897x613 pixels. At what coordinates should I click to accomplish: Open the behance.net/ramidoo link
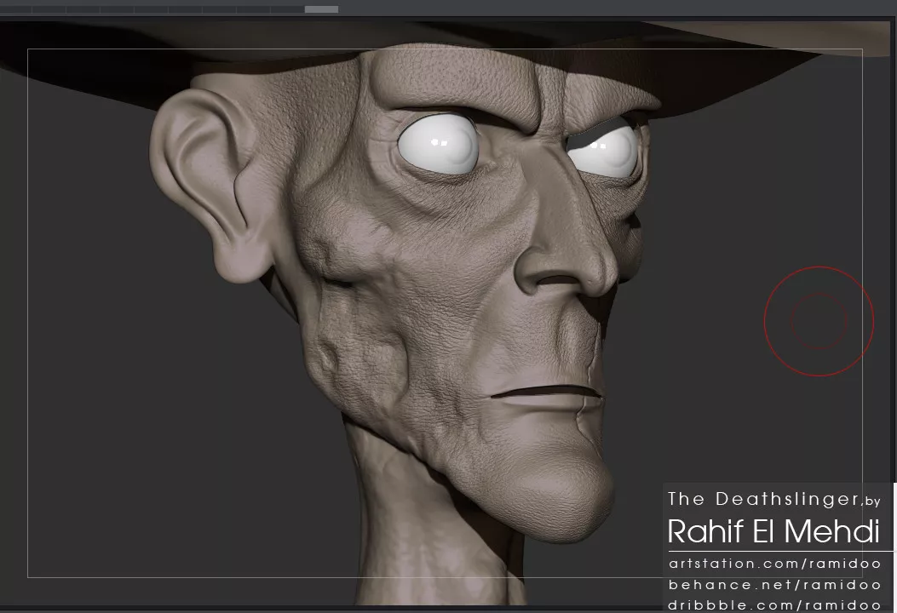[774, 585]
